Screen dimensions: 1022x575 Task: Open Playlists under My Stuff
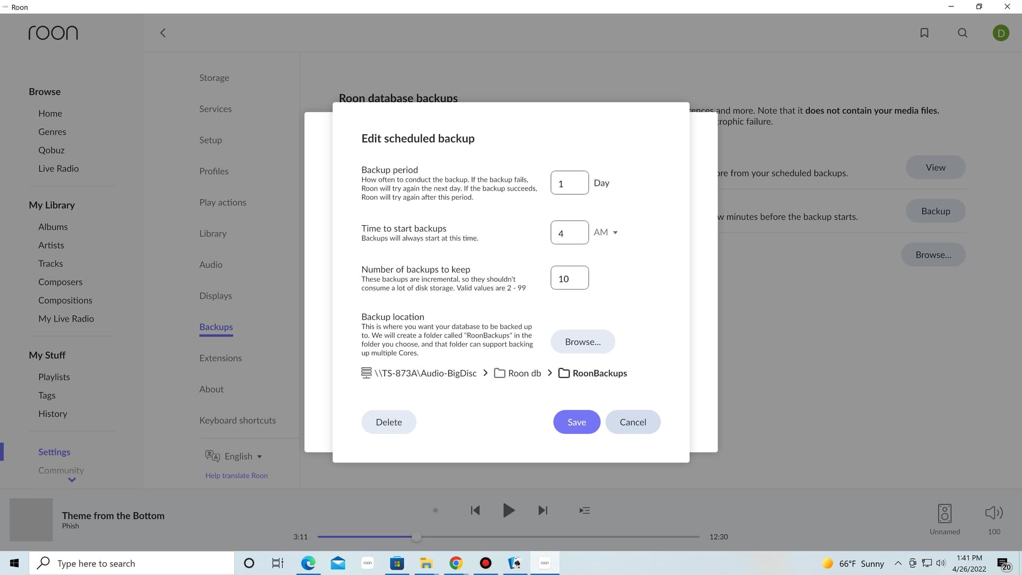54,377
